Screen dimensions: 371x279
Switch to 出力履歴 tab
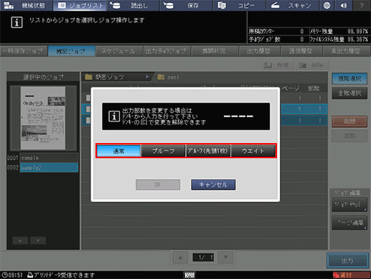(259, 51)
